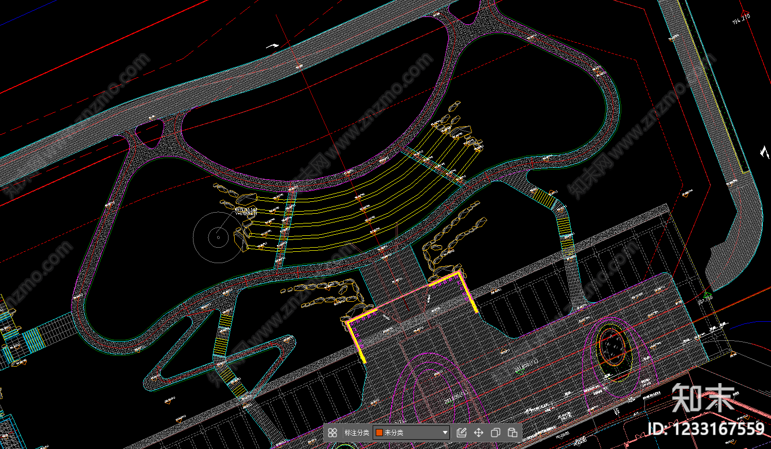Viewport: 771px width, 449px height.
Task: Select the white concentric circles symbol
Action: click(x=218, y=237)
